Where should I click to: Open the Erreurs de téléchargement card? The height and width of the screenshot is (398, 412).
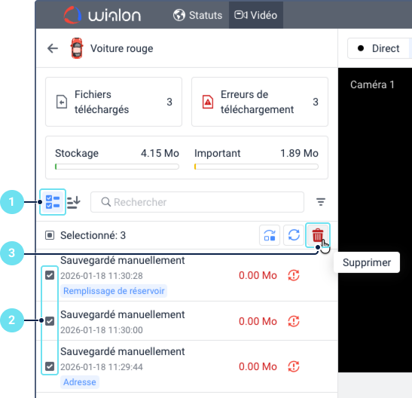click(x=260, y=102)
